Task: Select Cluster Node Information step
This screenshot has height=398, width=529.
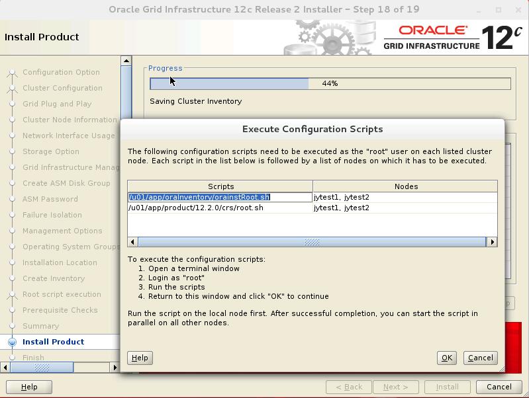Action: tap(70, 120)
